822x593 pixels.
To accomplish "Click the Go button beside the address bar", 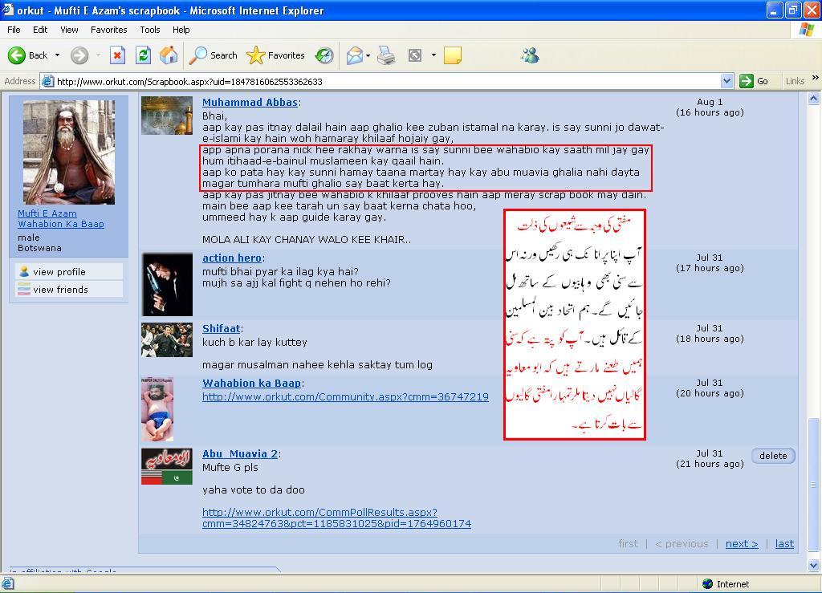I will point(754,81).
